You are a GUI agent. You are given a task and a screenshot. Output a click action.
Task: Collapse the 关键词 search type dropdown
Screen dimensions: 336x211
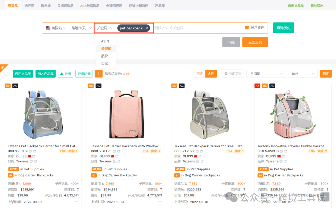[104, 28]
